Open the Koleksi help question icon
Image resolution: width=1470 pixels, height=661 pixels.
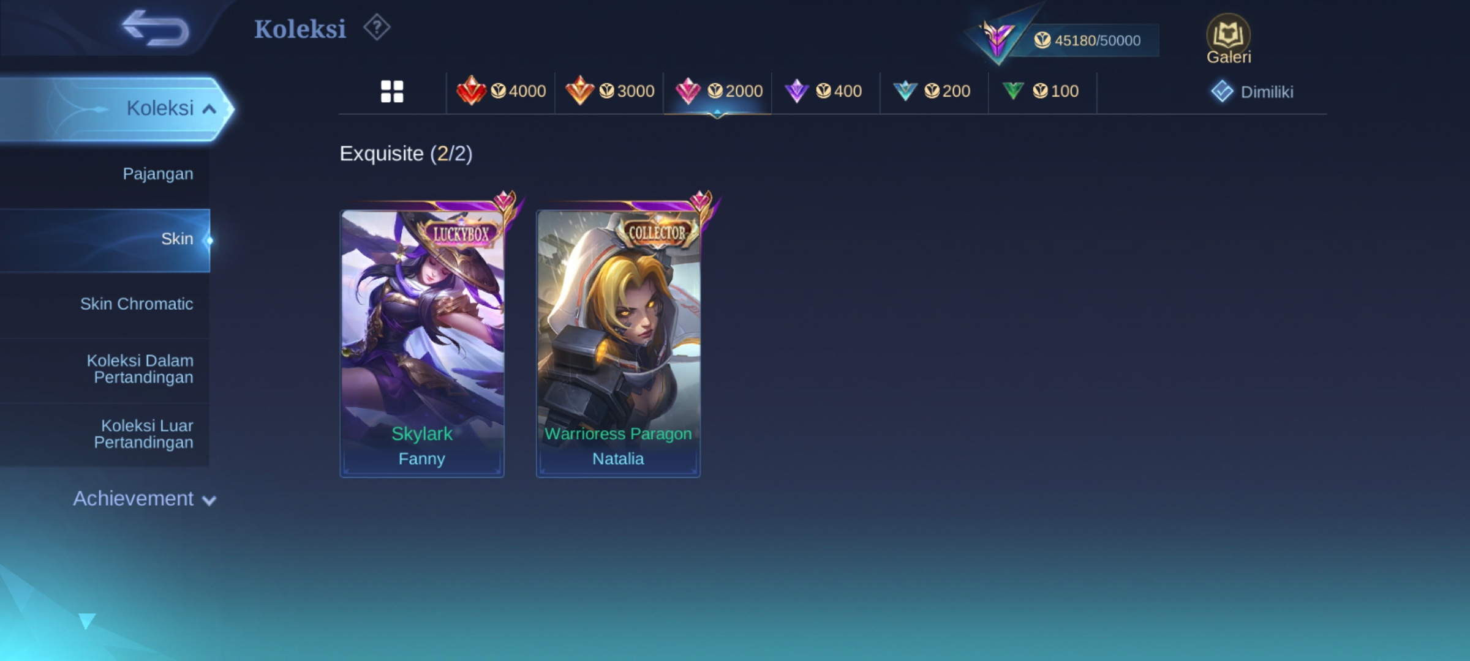377,28
